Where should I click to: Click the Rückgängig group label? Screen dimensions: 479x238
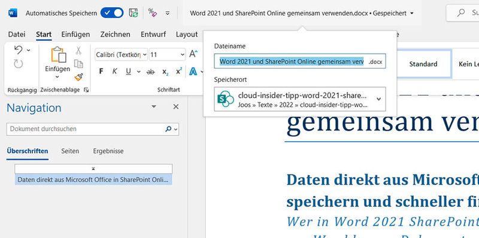coord(22,90)
